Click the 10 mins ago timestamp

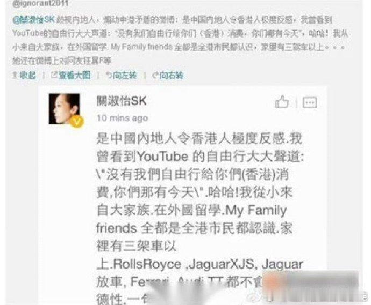point(123,118)
